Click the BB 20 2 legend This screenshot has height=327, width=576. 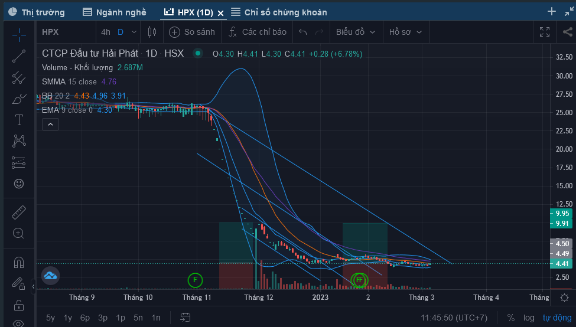pos(56,96)
